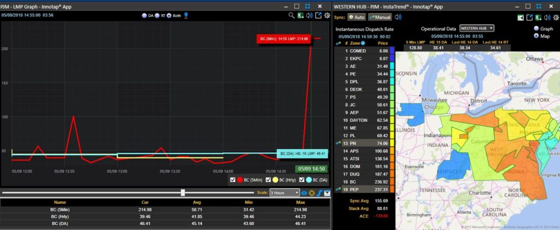
Task: Click the blue check icon beside Zone header
Action: pyautogui.click(x=363, y=43)
